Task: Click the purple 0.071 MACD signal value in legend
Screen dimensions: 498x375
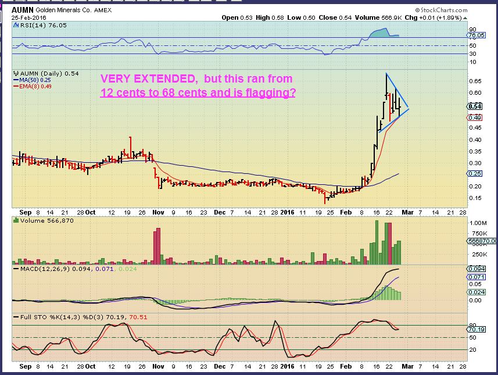Action: [x=104, y=269]
